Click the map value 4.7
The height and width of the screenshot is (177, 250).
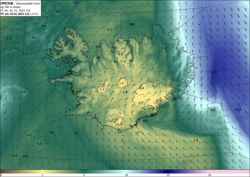point(128,41)
